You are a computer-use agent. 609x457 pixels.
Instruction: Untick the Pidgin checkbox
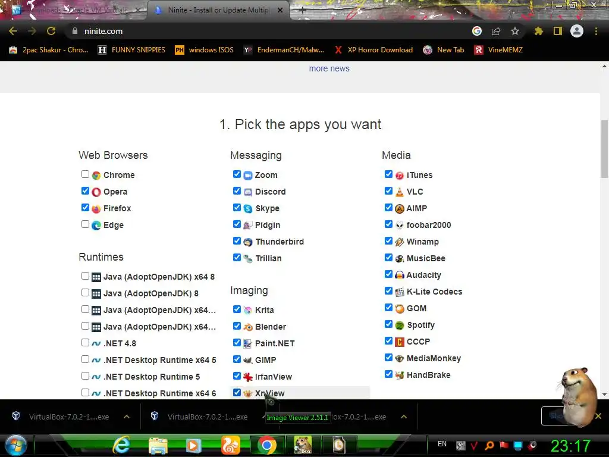point(237,224)
